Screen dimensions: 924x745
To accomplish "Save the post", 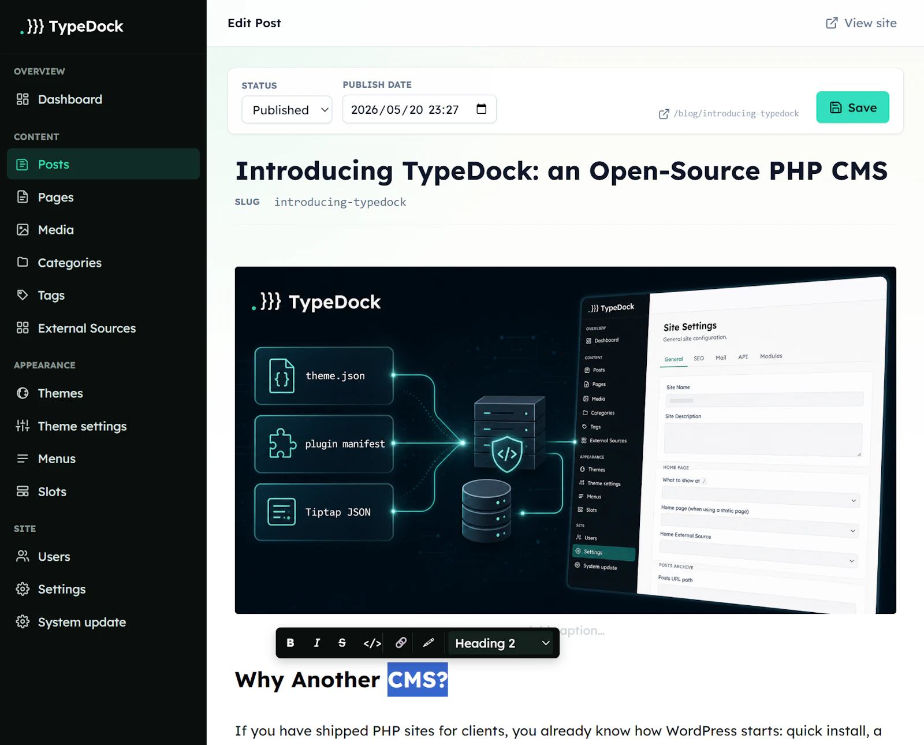I will coord(852,107).
